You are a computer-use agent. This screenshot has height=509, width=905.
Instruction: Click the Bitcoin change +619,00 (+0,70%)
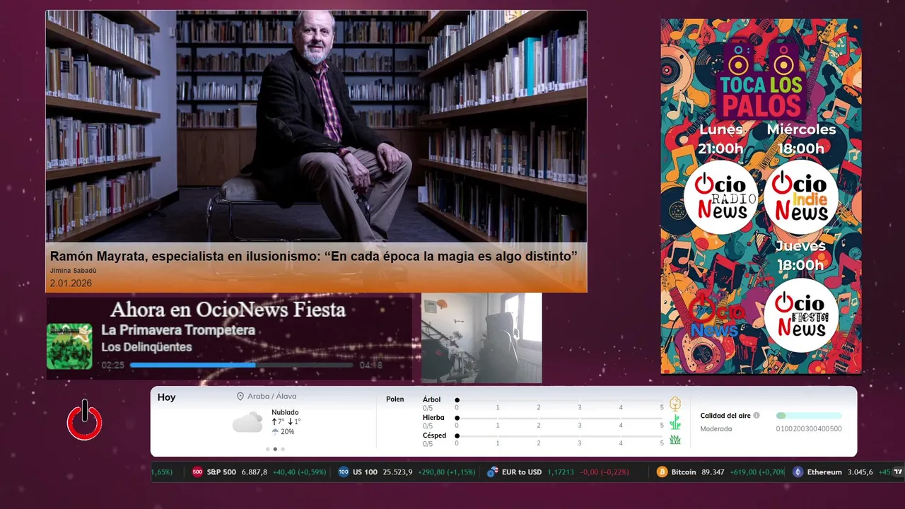pyautogui.click(x=758, y=472)
